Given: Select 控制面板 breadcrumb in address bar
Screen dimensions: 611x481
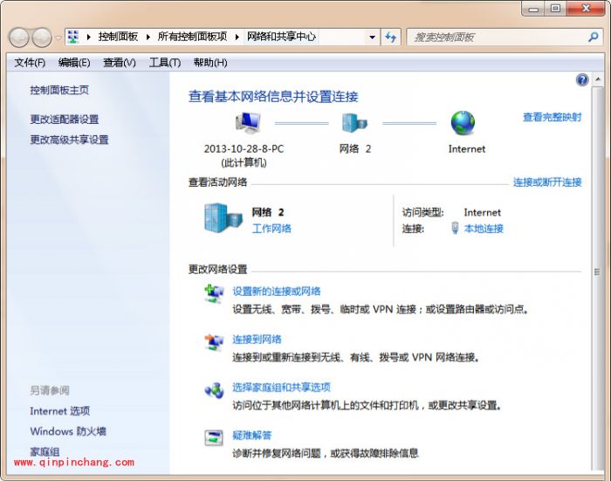Looking at the screenshot, I should [118, 37].
